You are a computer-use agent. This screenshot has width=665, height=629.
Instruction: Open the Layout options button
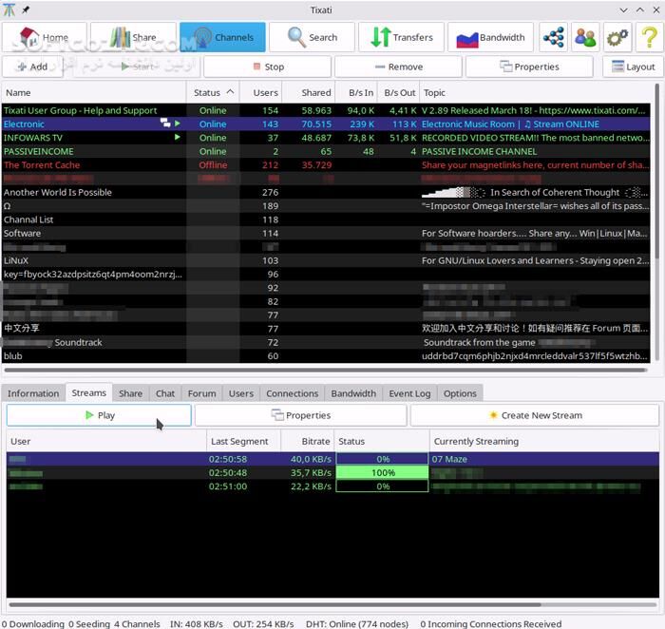(x=631, y=67)
